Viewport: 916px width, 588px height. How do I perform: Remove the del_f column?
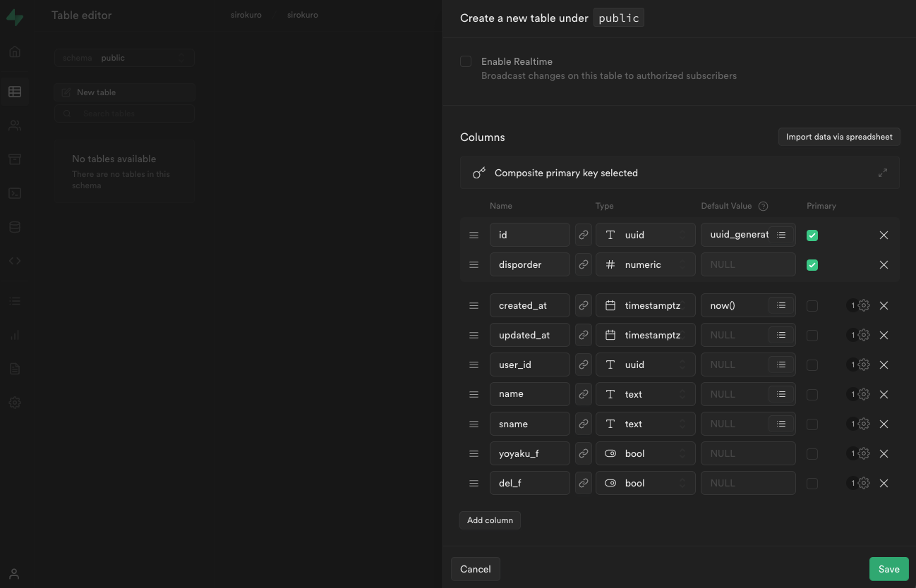tap(884, 483)
